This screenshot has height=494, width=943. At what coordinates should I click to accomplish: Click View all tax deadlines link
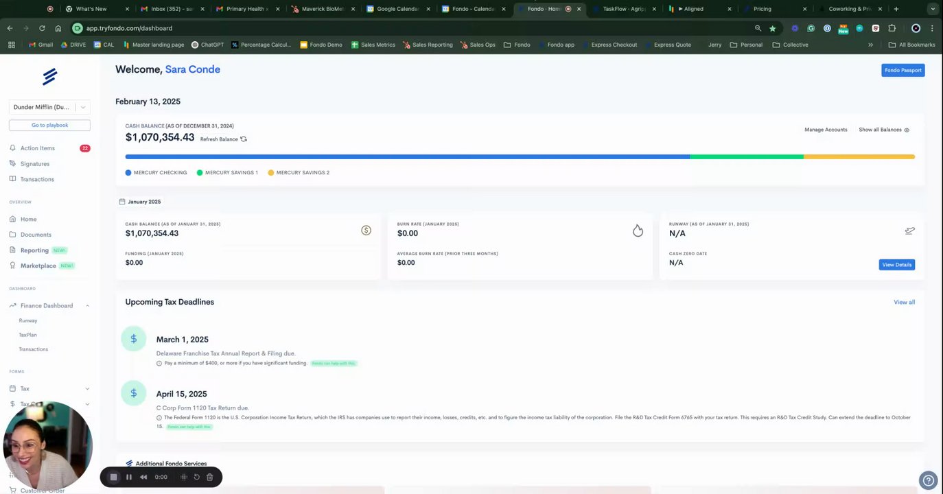click(x=904, y=302)
